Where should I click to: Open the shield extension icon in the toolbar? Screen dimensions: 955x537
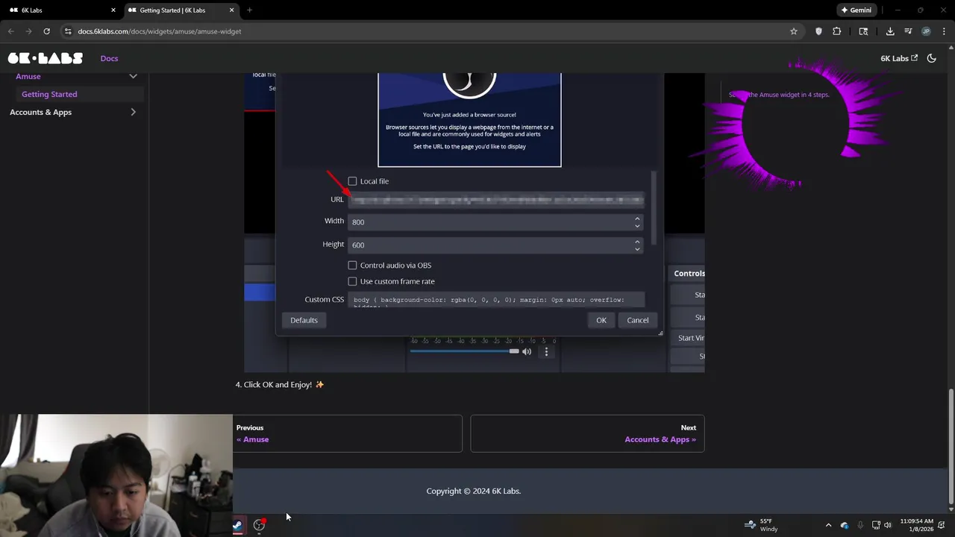(818, 31)
